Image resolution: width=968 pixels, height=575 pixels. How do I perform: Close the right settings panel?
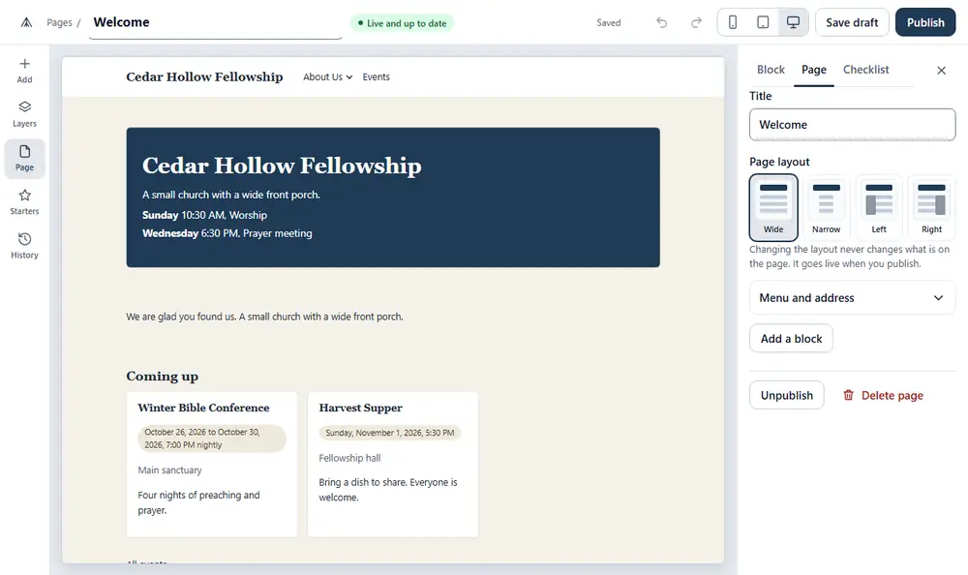pos(942,71)
